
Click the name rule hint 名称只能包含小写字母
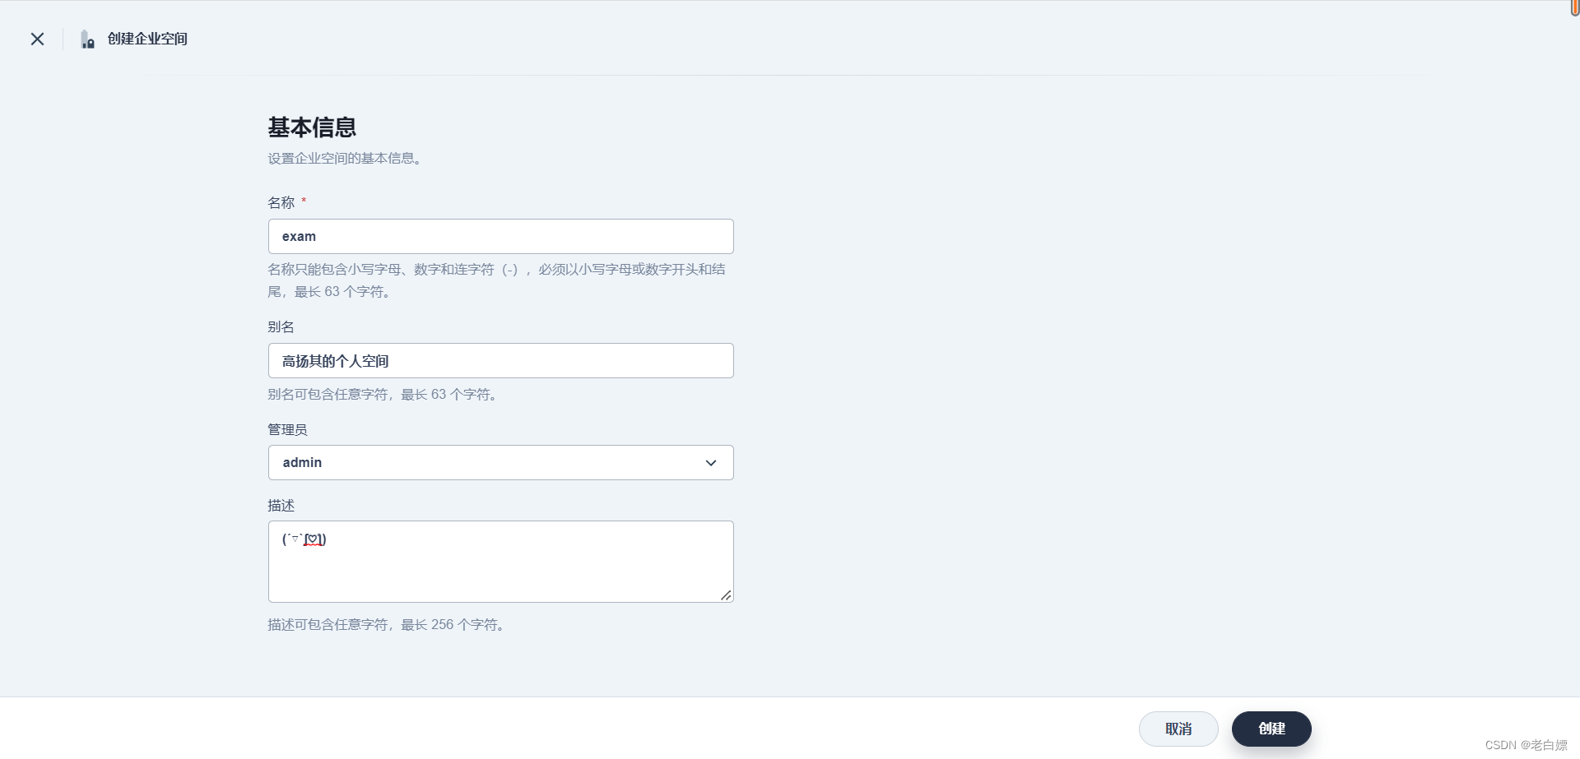point(496,280)
